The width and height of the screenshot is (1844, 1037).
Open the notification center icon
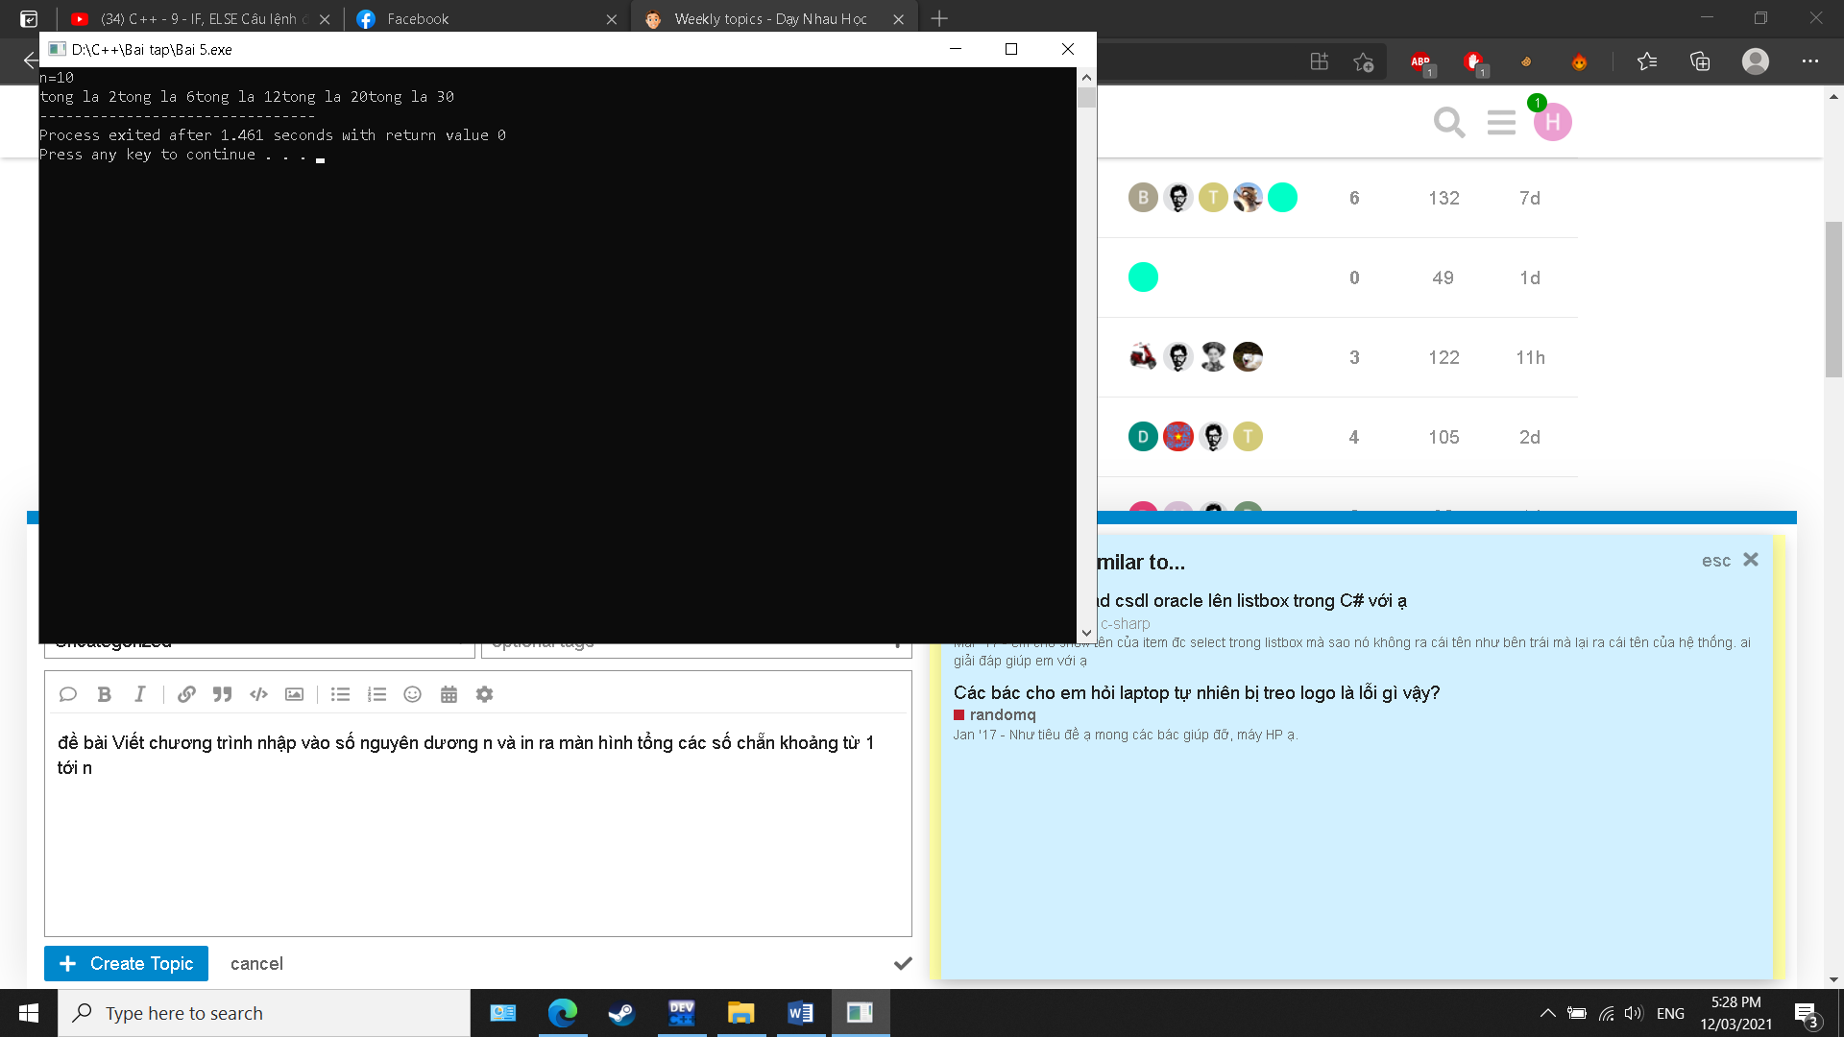[1806, 1013]
